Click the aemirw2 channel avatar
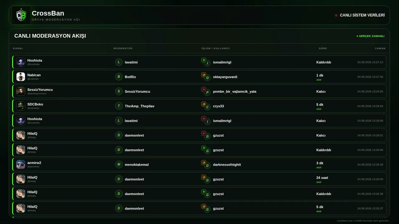This screenshot has height=224, width=399. [x=21, y=164]
